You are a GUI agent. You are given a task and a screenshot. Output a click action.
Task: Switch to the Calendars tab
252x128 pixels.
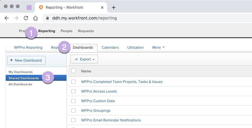(110, 47)
